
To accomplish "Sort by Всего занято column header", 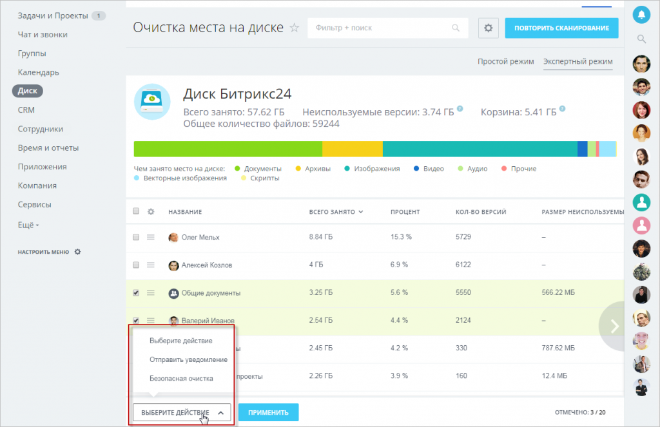I will (x=336, y=212).
